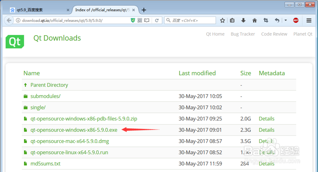Open Details for mac-x64 dmg row
The image size is (318, 172).
[x=266, y=141]
